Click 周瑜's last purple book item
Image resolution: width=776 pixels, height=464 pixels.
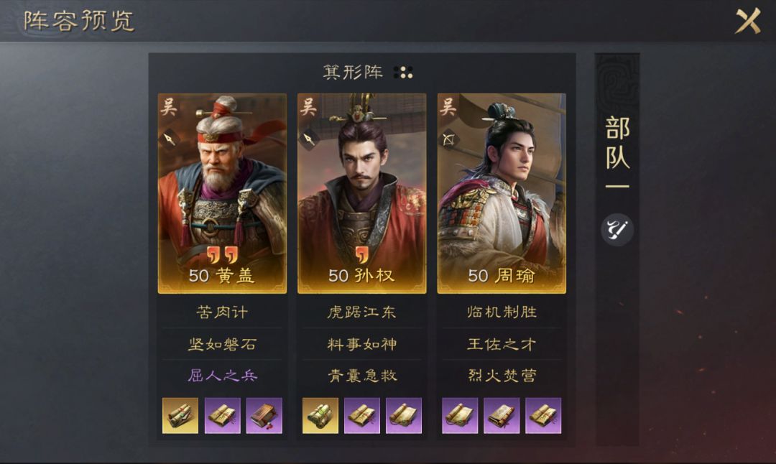tap(543, 416)
